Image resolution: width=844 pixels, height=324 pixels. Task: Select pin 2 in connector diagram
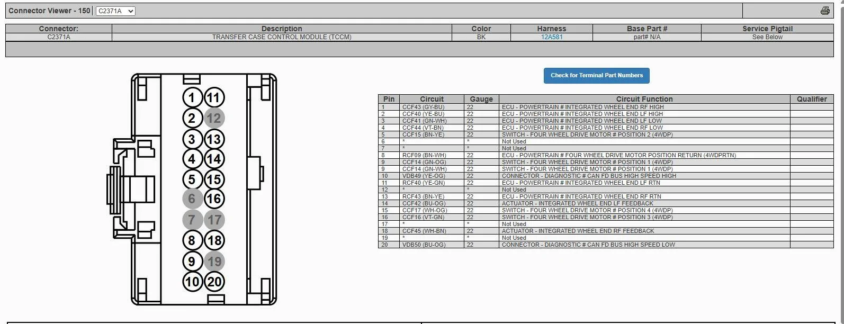[x=192, y=118]
